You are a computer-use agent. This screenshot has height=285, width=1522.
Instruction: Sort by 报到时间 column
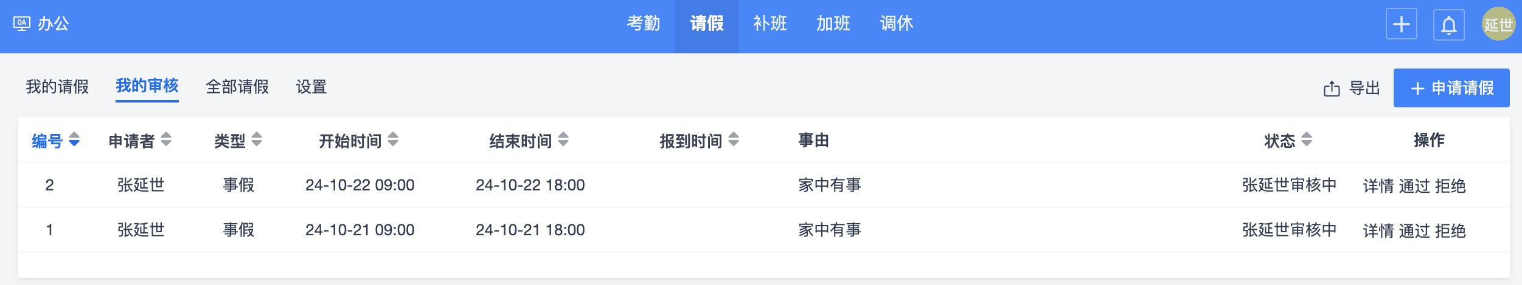(x=734, y=140)
